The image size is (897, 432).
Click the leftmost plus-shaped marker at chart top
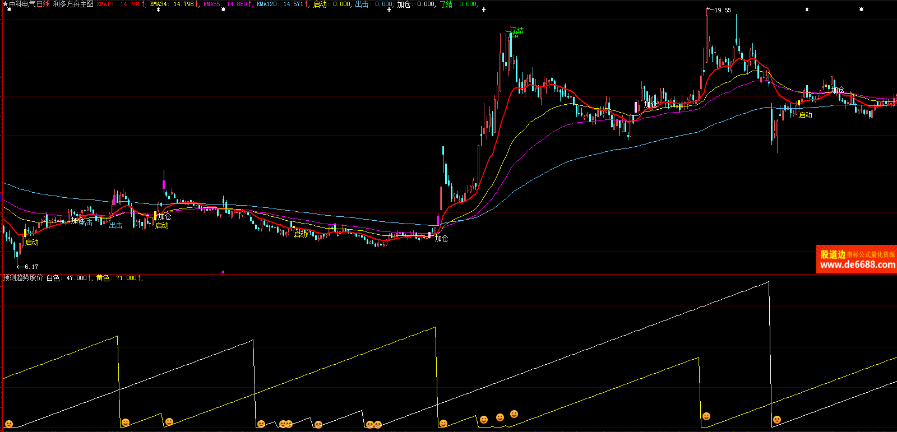click(389, 10)
